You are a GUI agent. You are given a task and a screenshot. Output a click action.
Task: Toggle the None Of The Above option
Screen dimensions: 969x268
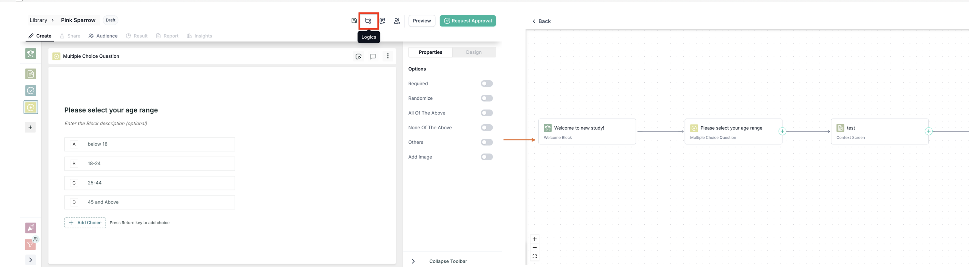coord(487,128)
